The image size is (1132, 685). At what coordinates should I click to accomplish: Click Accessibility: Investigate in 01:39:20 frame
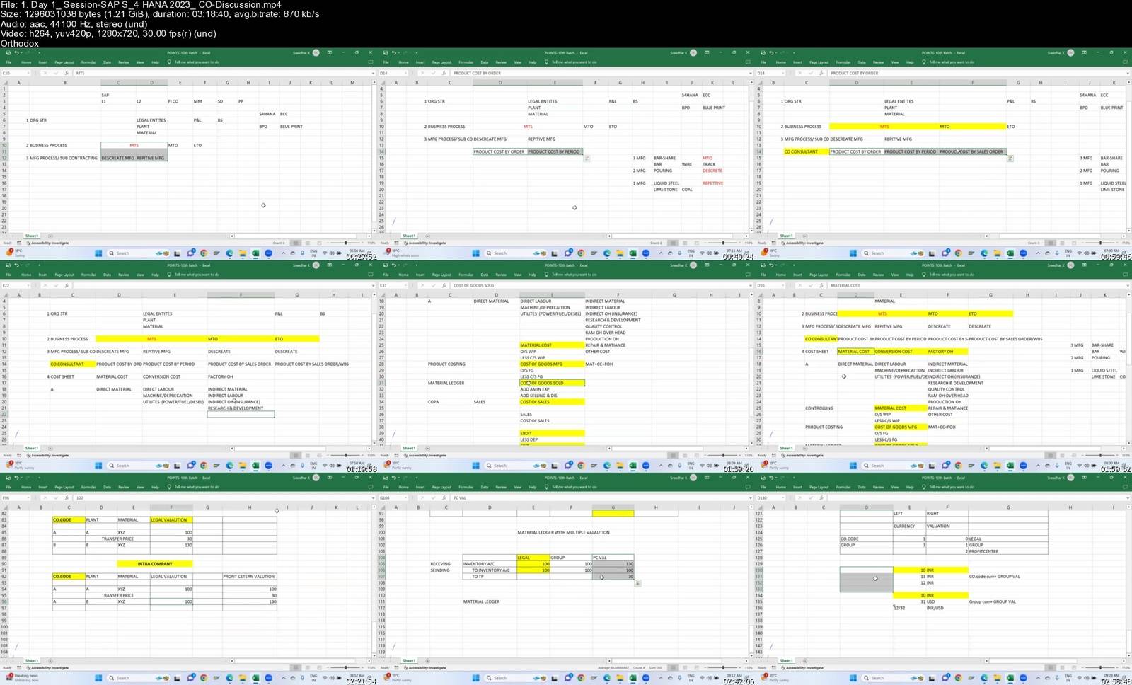coord(427,455)
